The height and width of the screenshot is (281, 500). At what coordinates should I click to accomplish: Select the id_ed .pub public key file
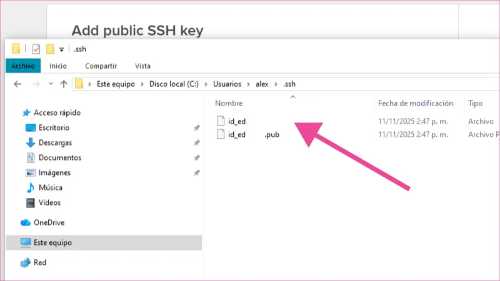pyautogui.click(x=253, y=134)
